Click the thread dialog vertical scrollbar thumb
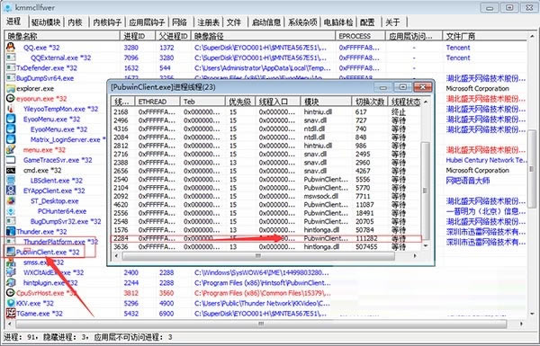This screenshot has height=346, width=540. click(426, 191)
